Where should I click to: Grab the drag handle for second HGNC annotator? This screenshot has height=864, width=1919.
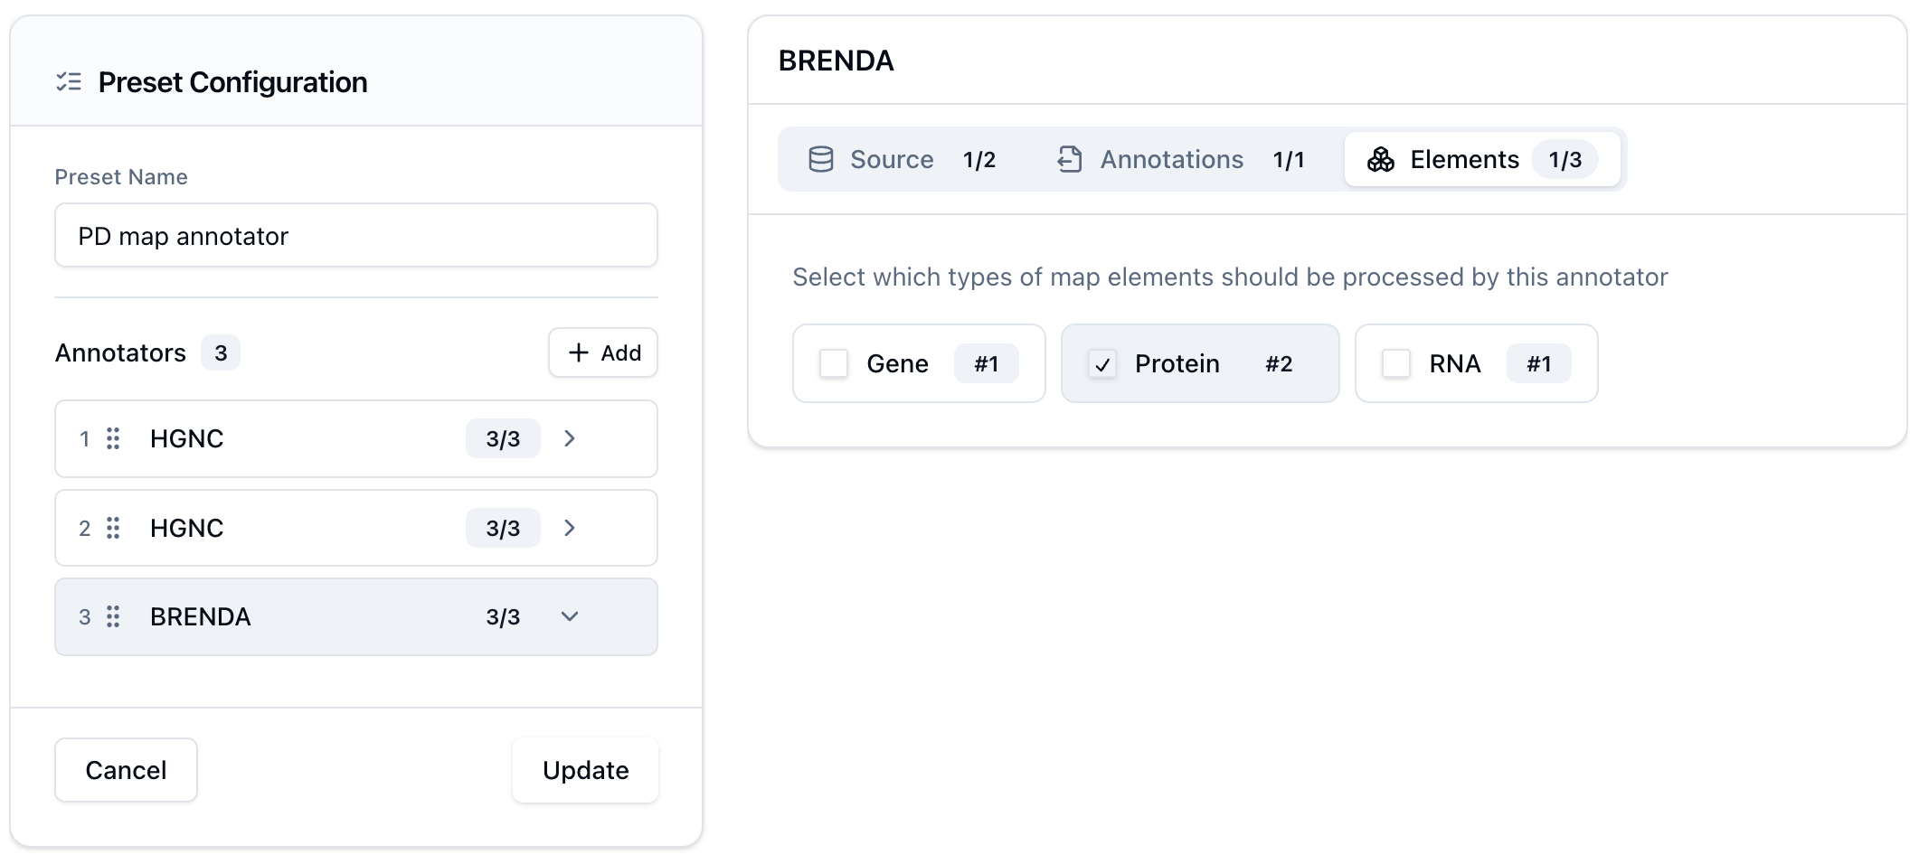pyautogui.click(x=113, y=528)
